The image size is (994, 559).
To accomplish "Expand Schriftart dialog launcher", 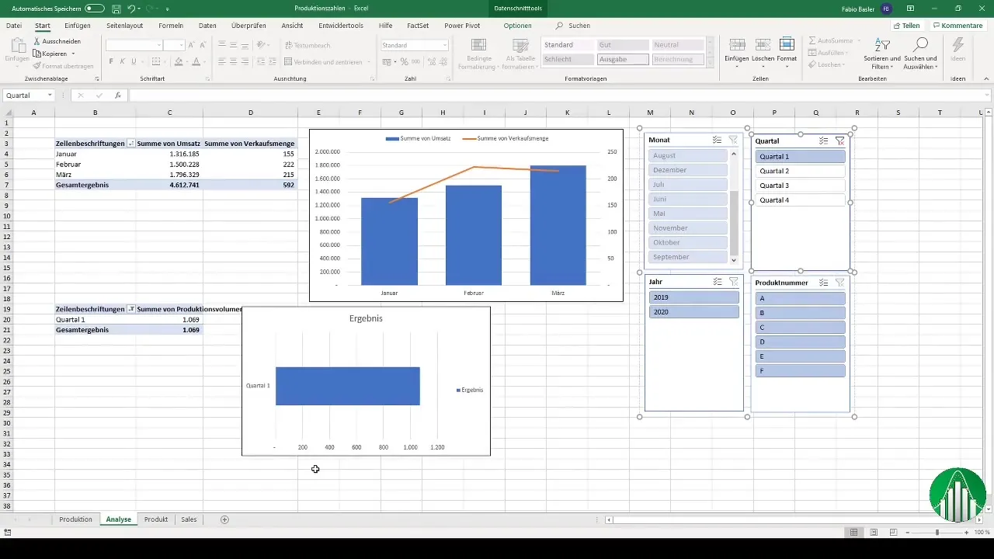I will coord(207,79).
